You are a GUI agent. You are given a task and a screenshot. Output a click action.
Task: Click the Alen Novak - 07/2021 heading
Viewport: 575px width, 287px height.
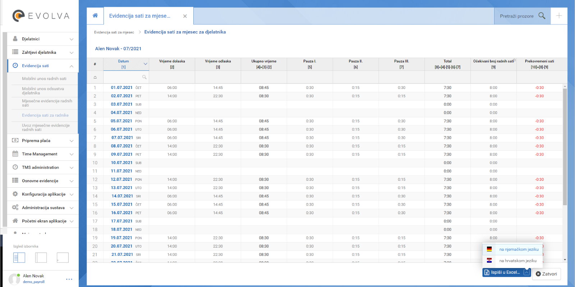point(118,49)
